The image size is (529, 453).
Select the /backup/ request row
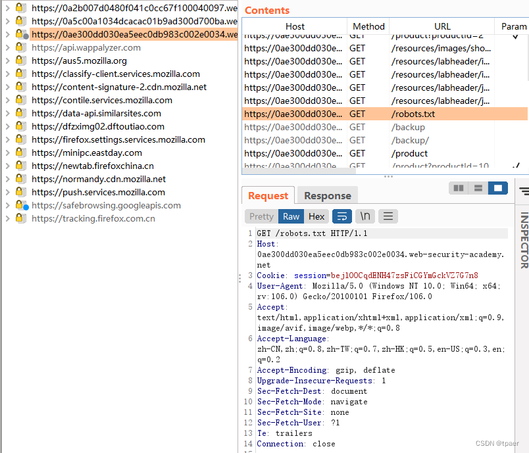pos(385,140)
